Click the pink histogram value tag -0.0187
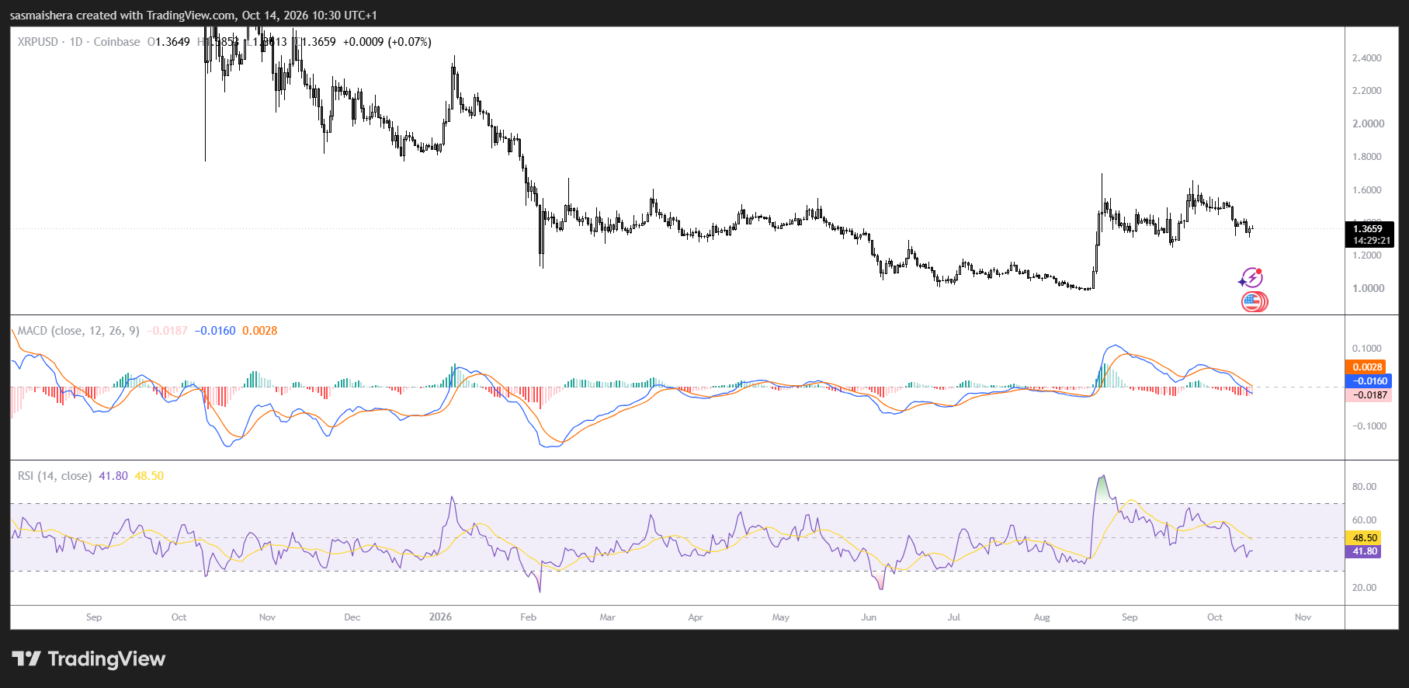The width and height of the screenshot is (1409, 688). 1369,395
